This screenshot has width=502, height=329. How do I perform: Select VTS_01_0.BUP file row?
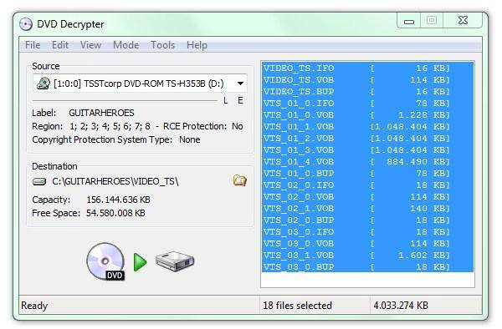[x=367, y=174]
